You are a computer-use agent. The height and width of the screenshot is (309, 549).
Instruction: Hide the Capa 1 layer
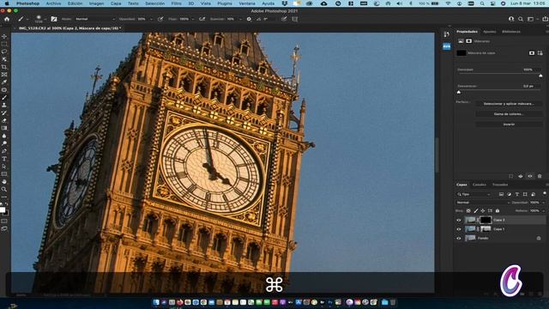(x=459, y=229)
